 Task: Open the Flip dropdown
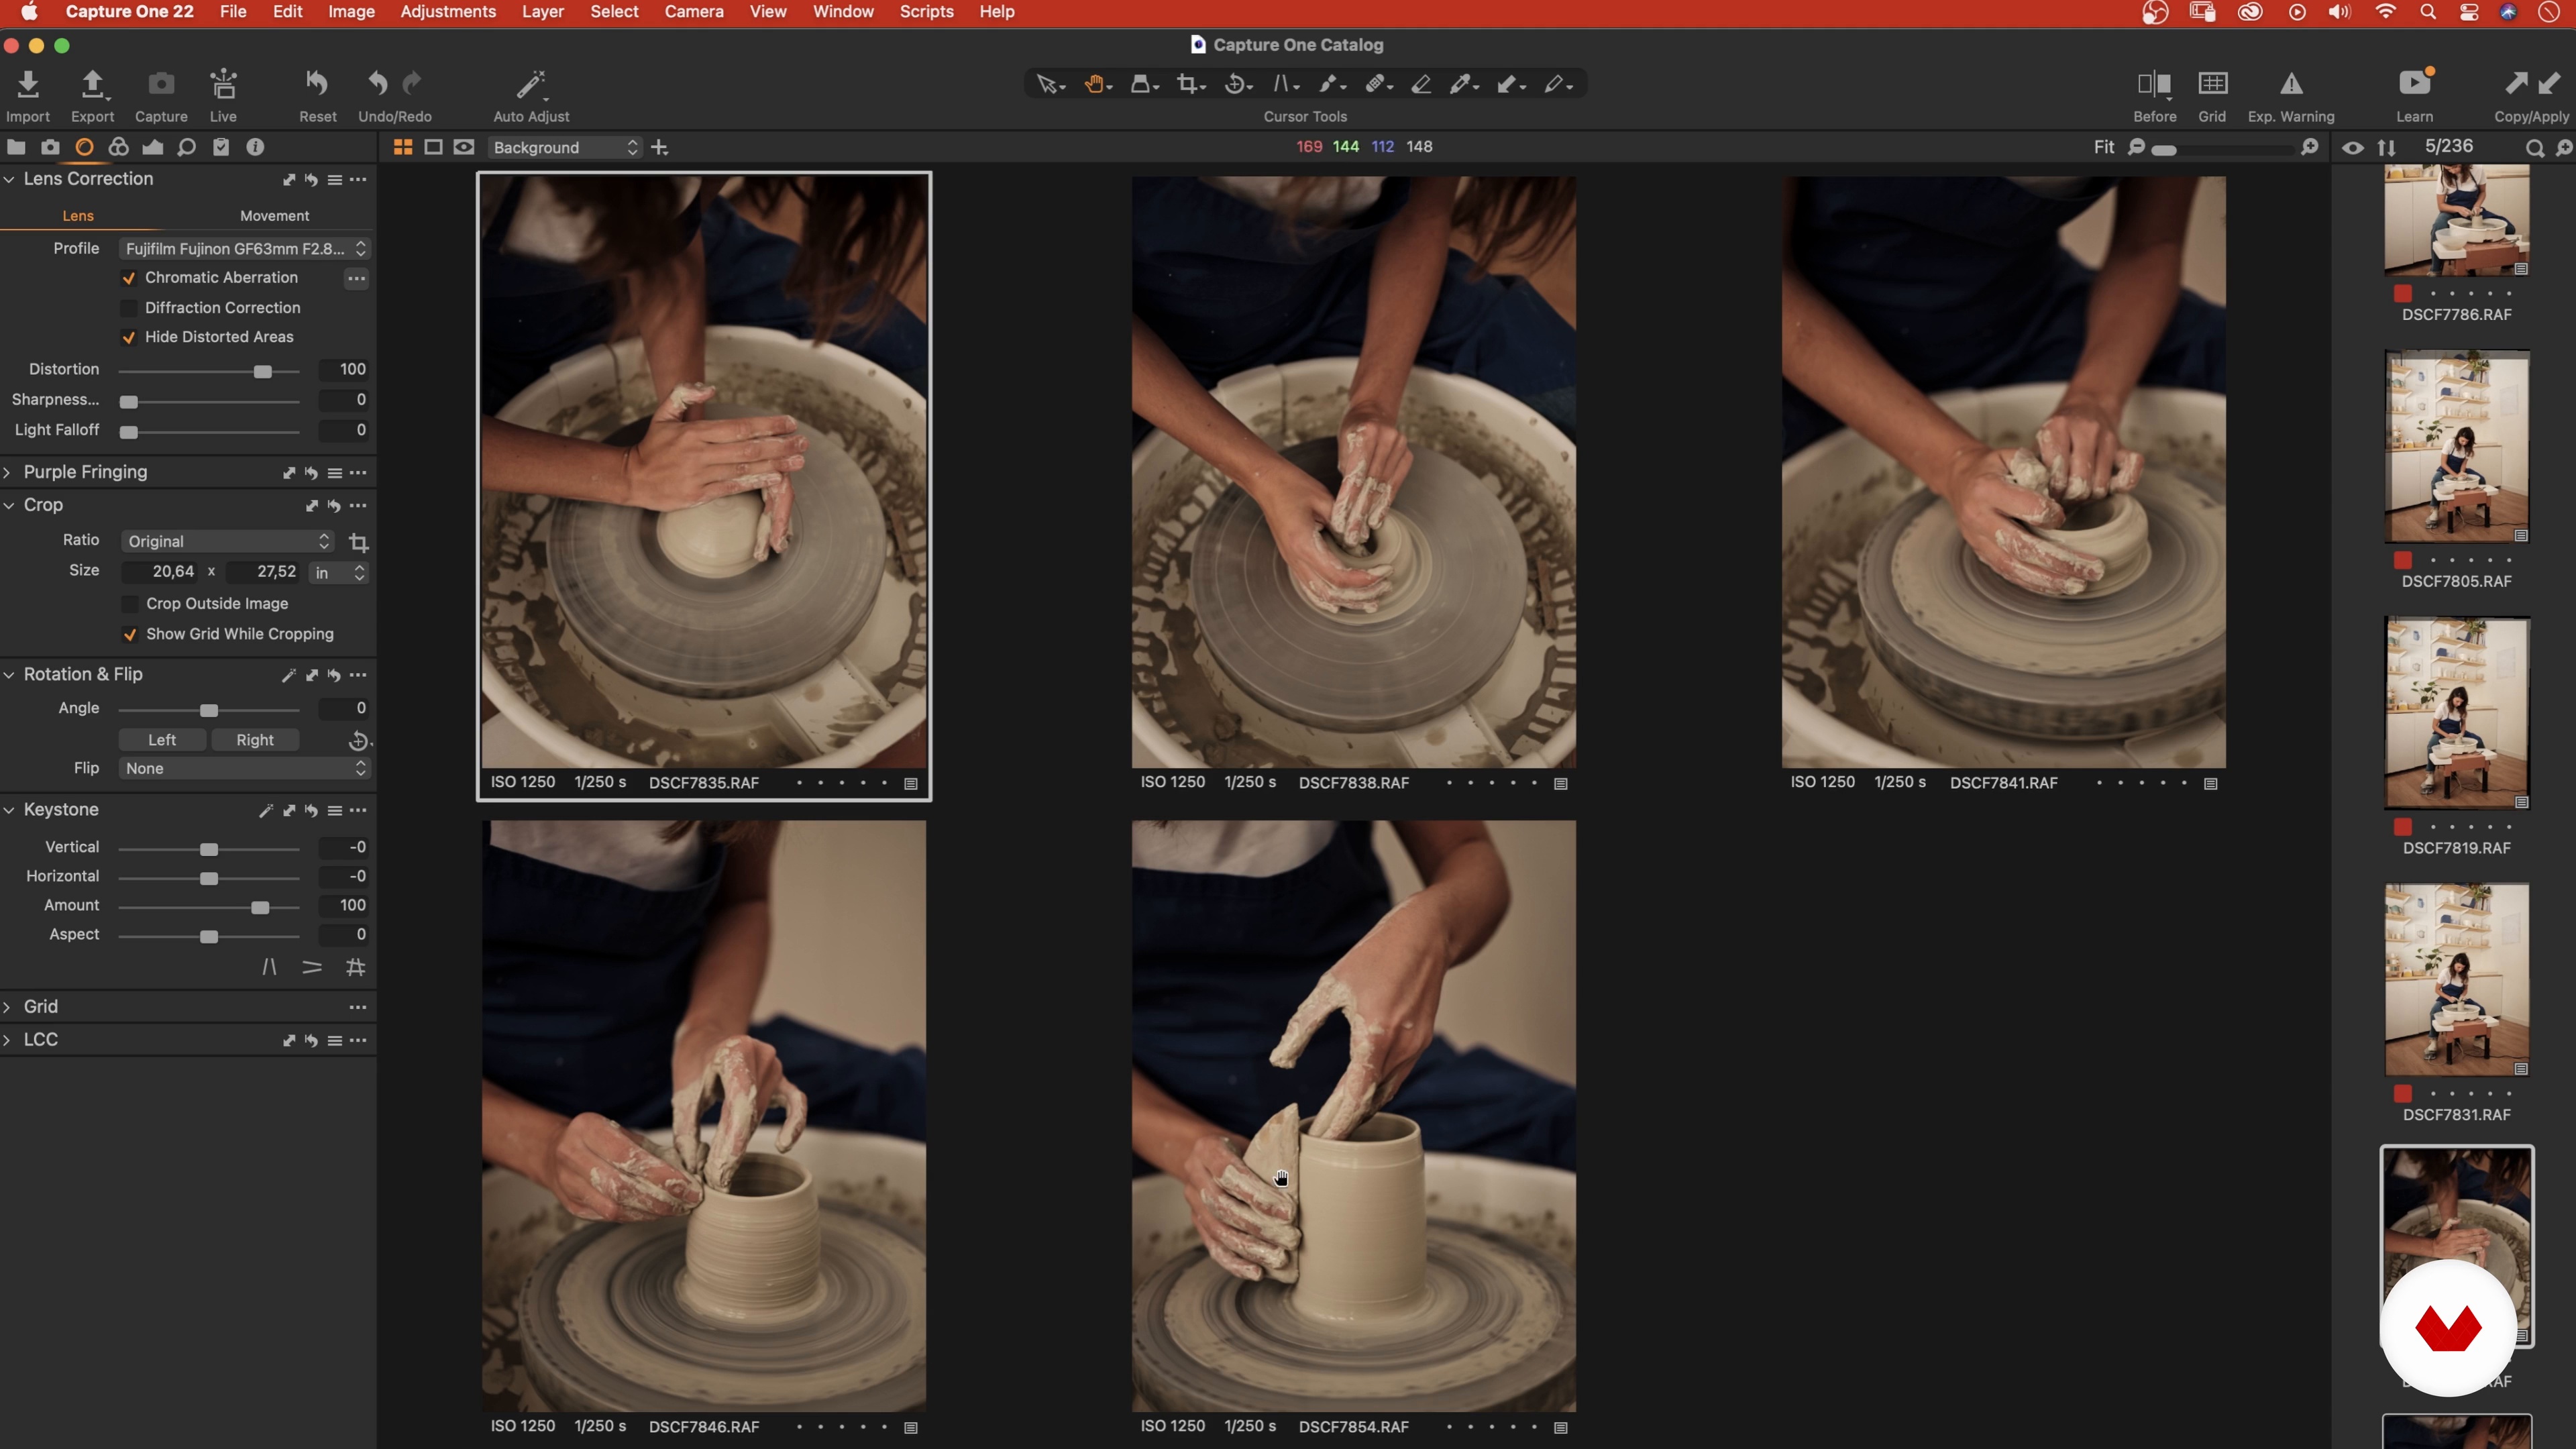click(244, 769)
